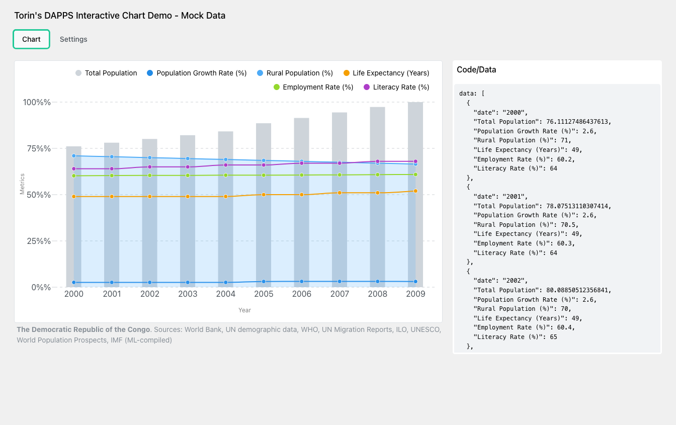The width and height of the screenshot is (676, 425).
Task: Toggle Life Expectancy (Years) legend label
Action: click(391, 73)
